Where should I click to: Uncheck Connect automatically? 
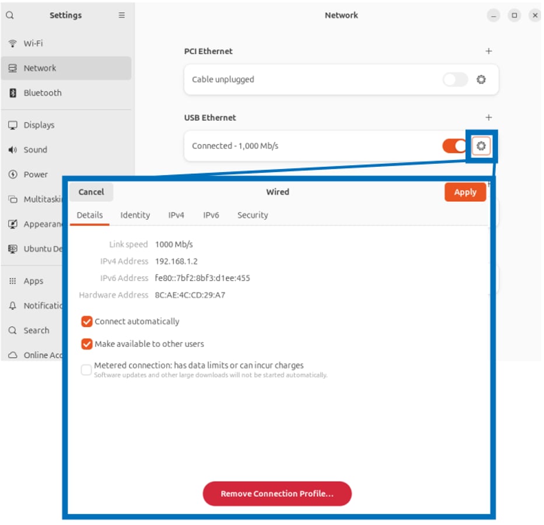coord(87,321)
